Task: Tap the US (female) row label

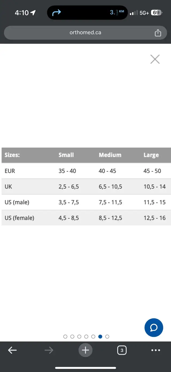Action: click(x=20, y=218)
